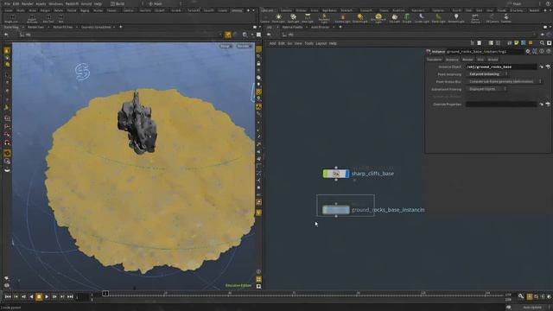Open network editor Tools menu
This screenshot has height=311, width=553.
309,43
